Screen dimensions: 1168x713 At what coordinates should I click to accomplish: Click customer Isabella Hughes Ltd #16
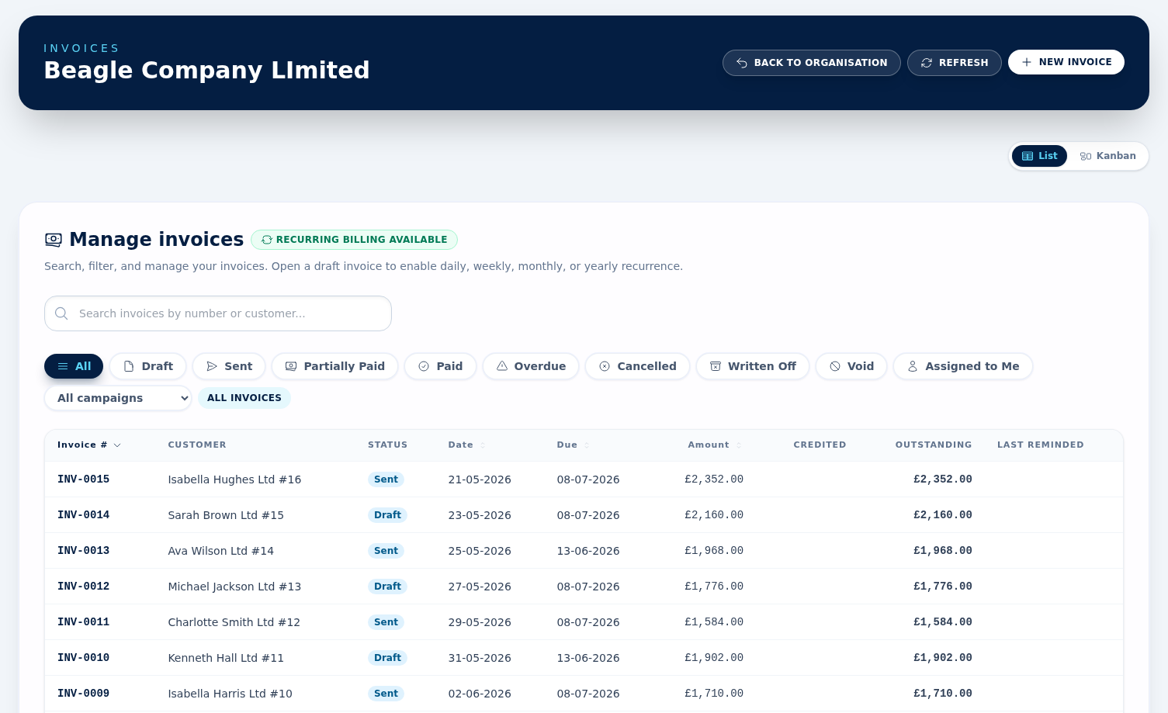click(x=234, y=479)
